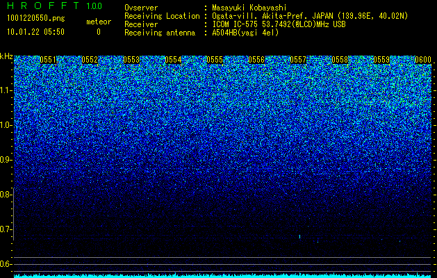Click the 1.0 frequency axis label
The image size is (437, 278).
(6, 125)
